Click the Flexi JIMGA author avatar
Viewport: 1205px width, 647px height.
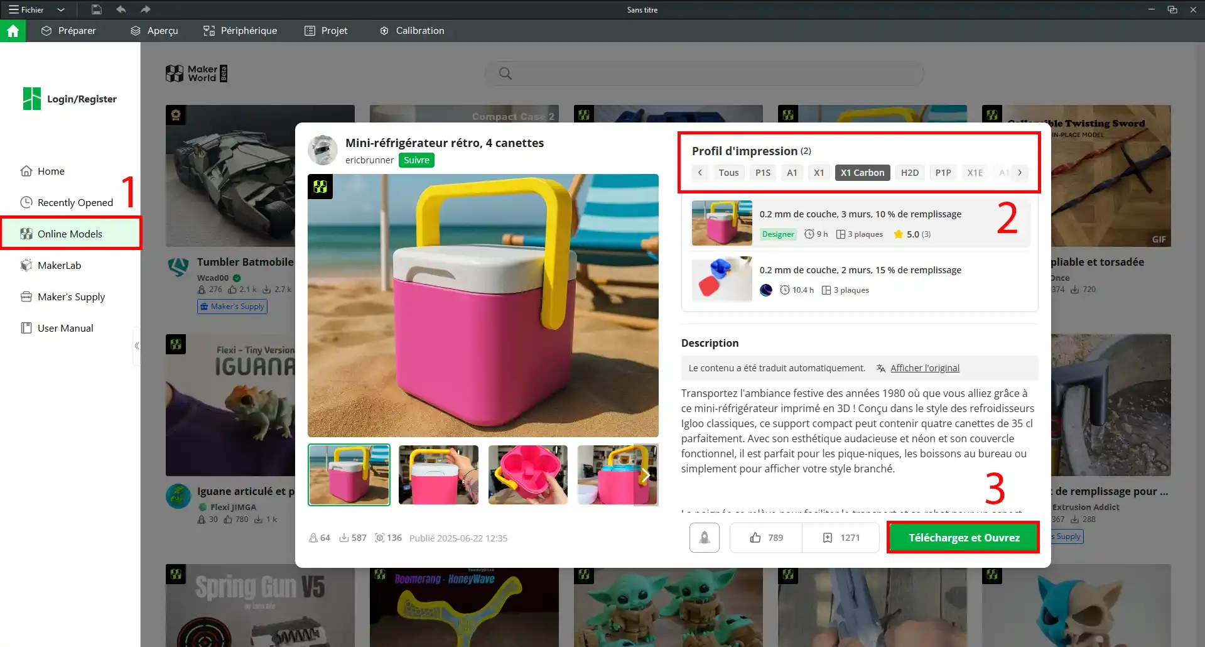pyautogui.click(x=178, y=496)
